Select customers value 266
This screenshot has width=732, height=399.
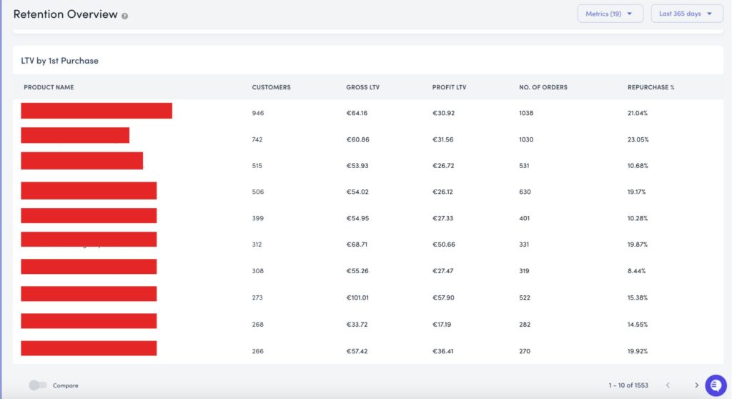click(x=257, y=351)
